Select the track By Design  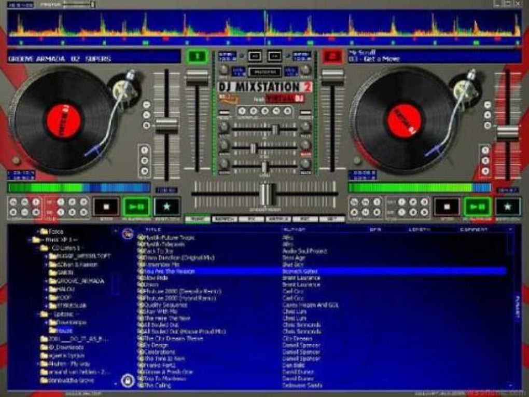pyautogui.click(x=156, y=345)
